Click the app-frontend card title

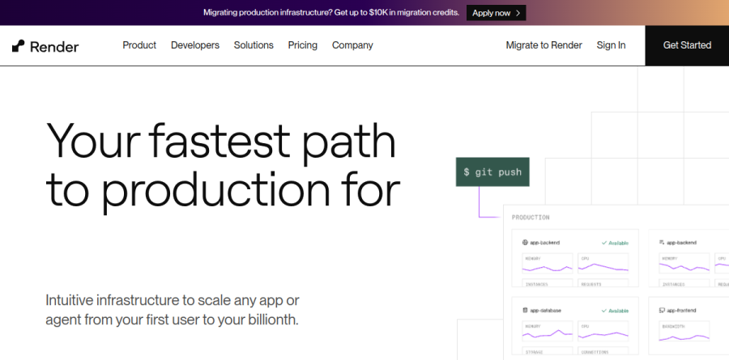681,311
